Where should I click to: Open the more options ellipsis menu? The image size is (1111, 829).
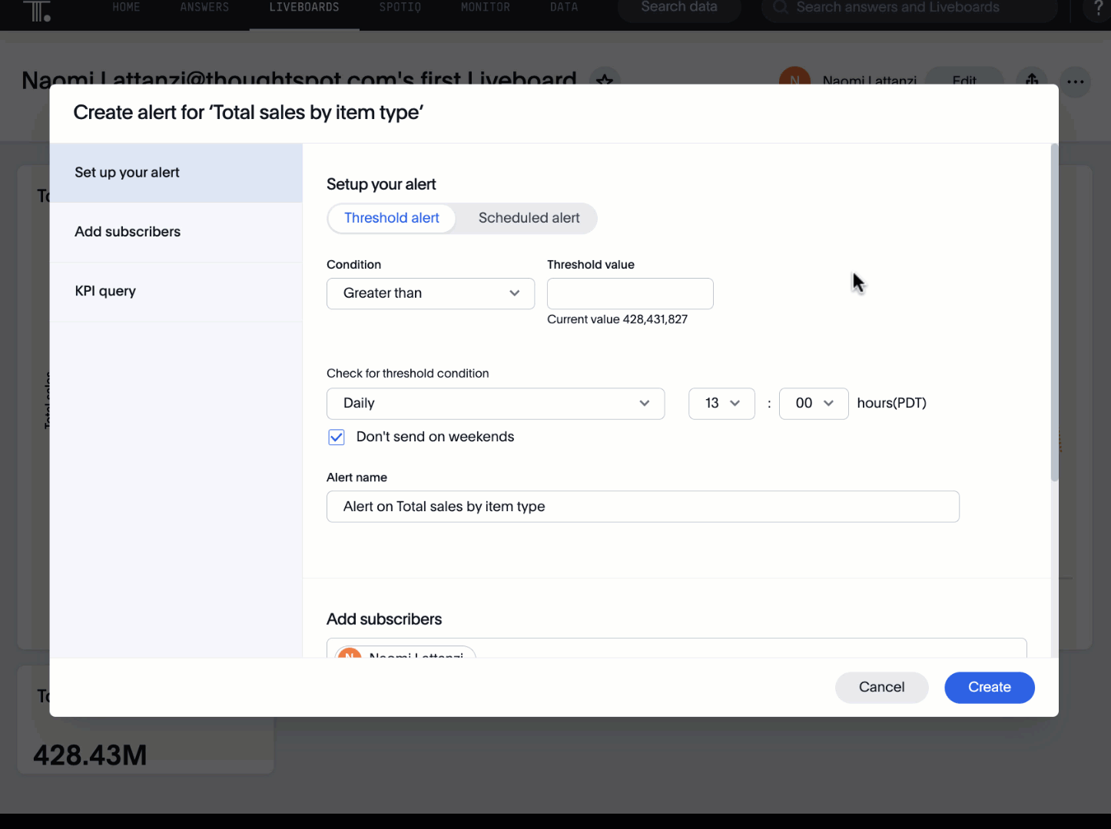1075,81
